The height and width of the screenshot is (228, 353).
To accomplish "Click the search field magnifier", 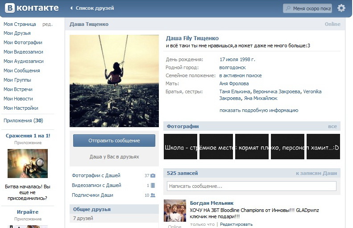I will (288, 8).
